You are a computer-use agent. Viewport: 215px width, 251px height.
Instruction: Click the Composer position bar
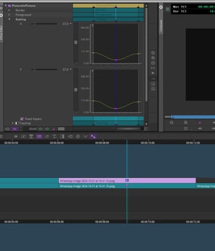point(190,117)
